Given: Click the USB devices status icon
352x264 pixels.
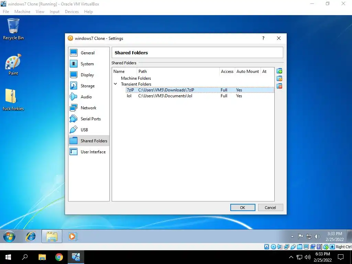Looking at the screenshot, I should [x=293, y=247].
